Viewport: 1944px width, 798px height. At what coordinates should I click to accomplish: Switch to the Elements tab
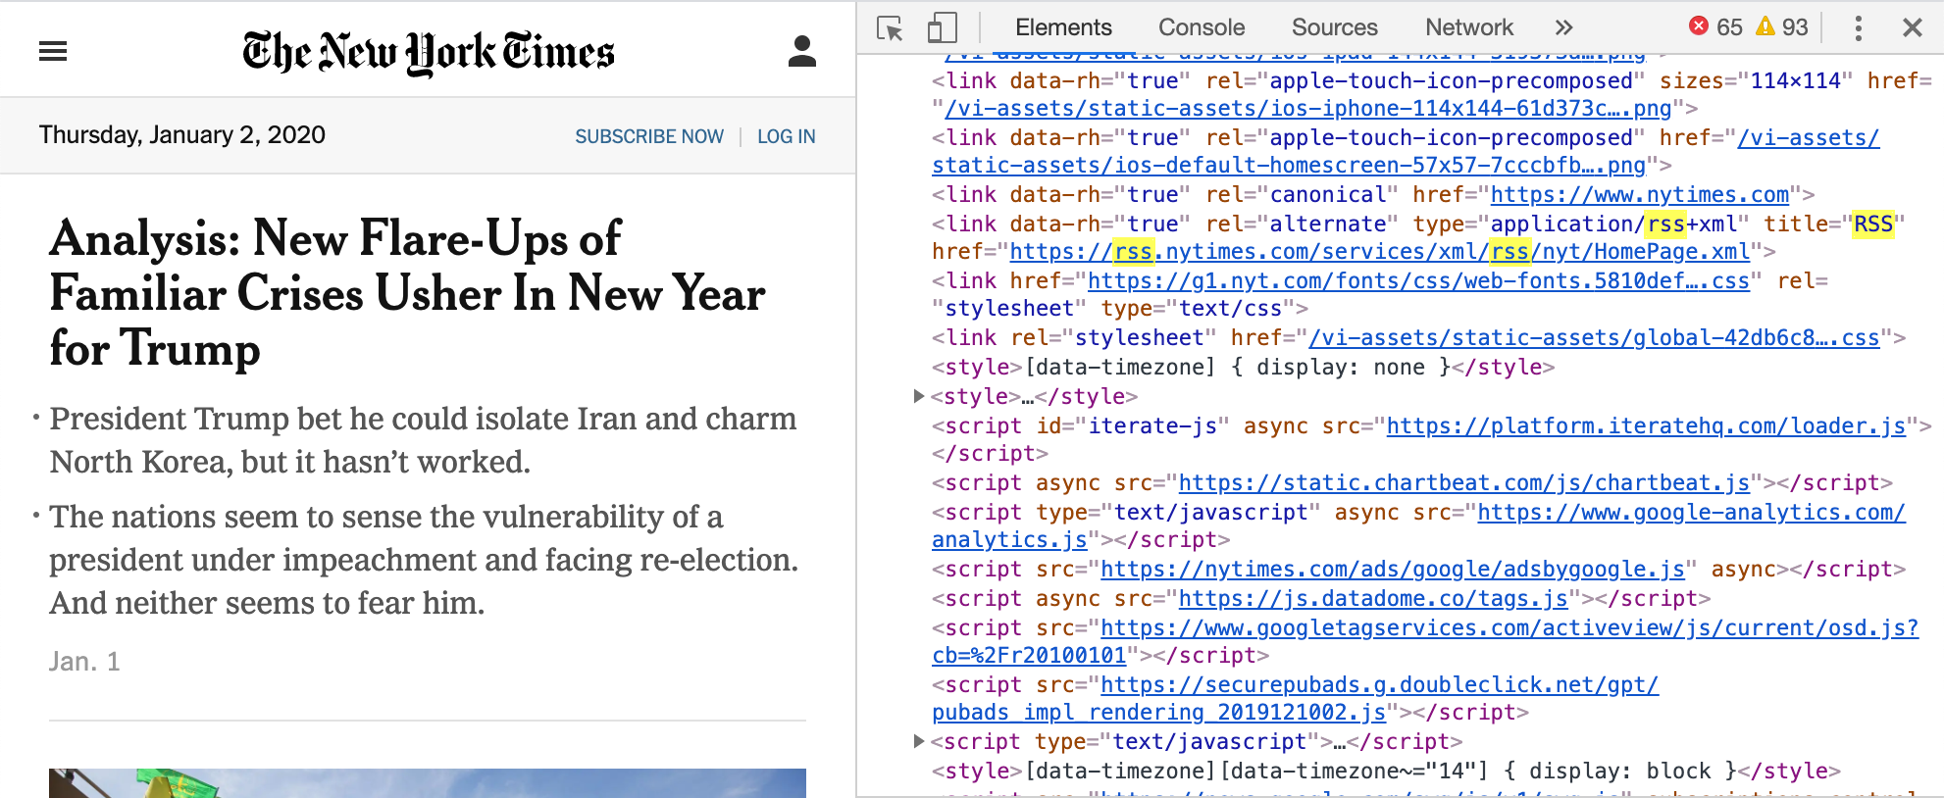[1063, 27]
